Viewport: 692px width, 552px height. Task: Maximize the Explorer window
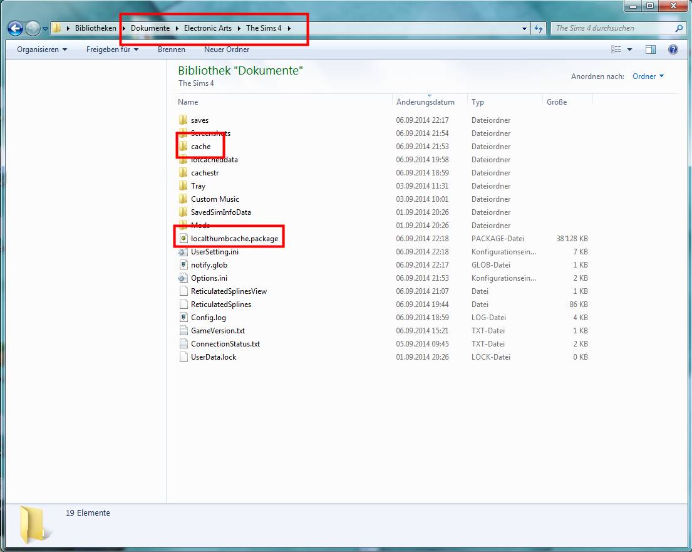pyautogui.click(x=650, y=6)
